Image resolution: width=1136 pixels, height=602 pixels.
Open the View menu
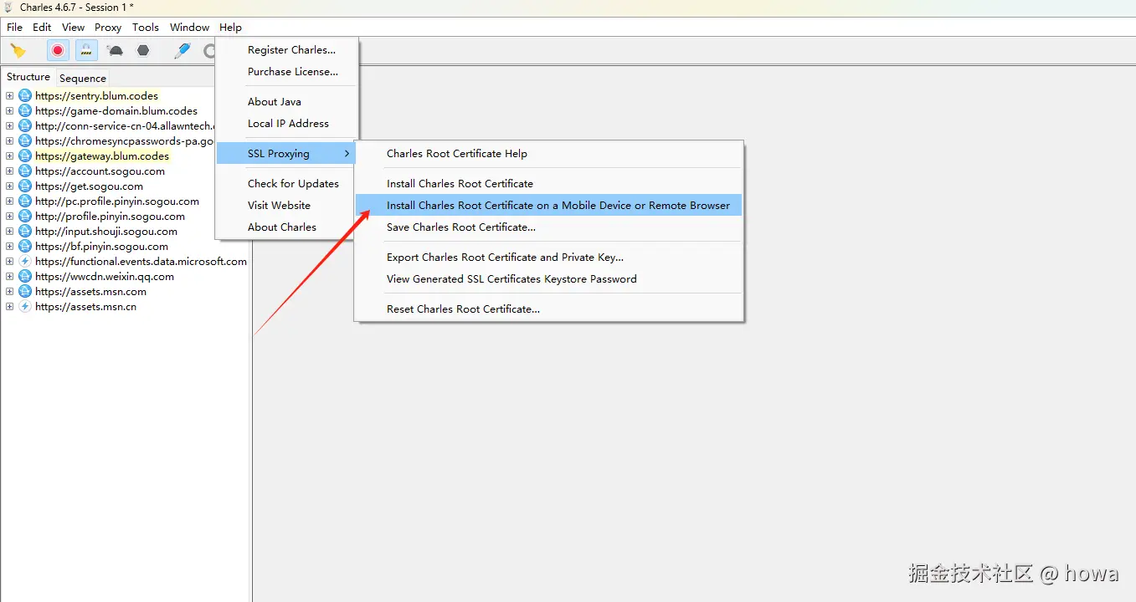(x=74, y=27)
